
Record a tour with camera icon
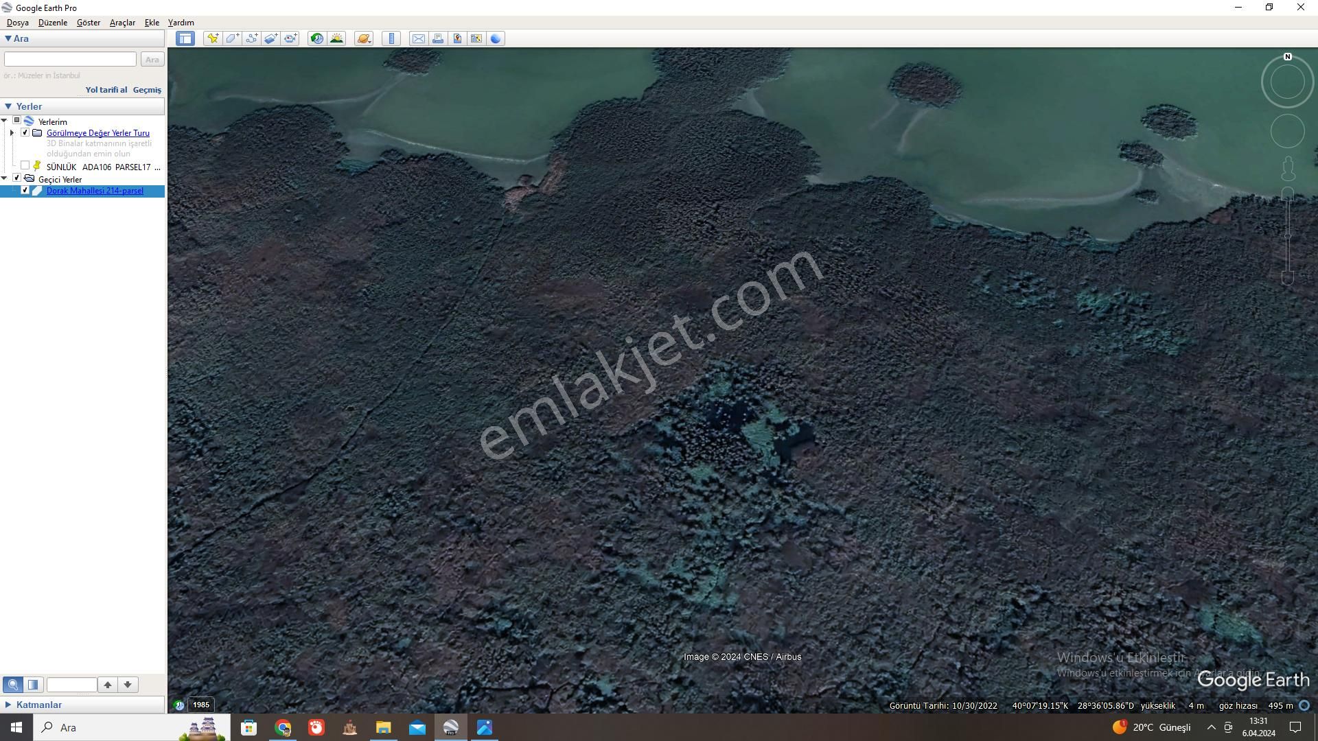click(290, 38)
